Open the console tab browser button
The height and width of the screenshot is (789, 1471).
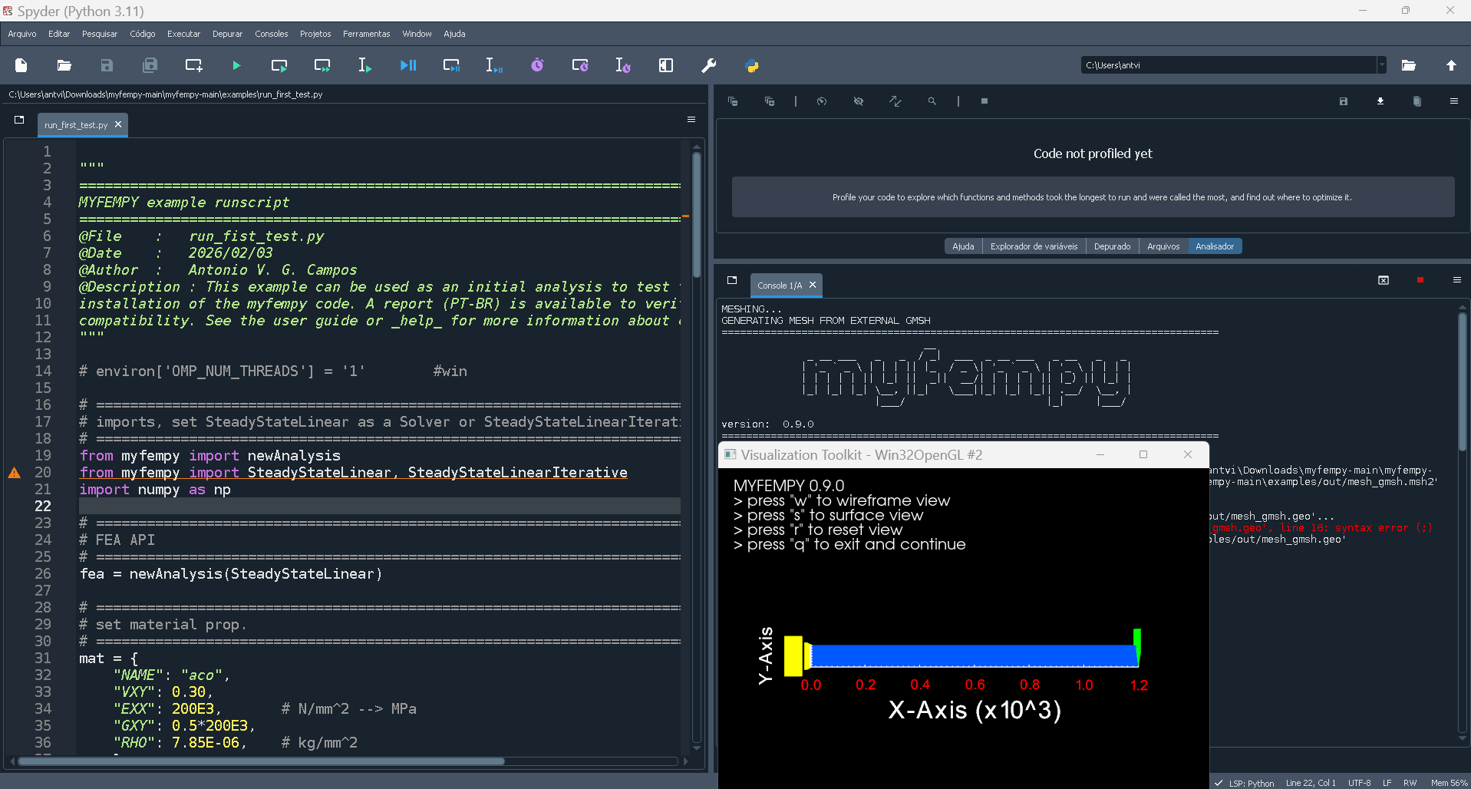pos(732,280)
